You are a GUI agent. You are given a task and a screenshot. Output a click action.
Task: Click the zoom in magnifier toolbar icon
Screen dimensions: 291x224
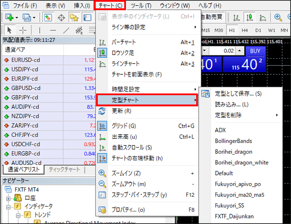coord(278,17)
